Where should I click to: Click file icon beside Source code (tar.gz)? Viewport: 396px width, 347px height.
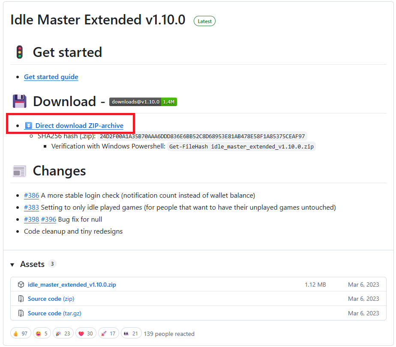(x=21, y=313)
